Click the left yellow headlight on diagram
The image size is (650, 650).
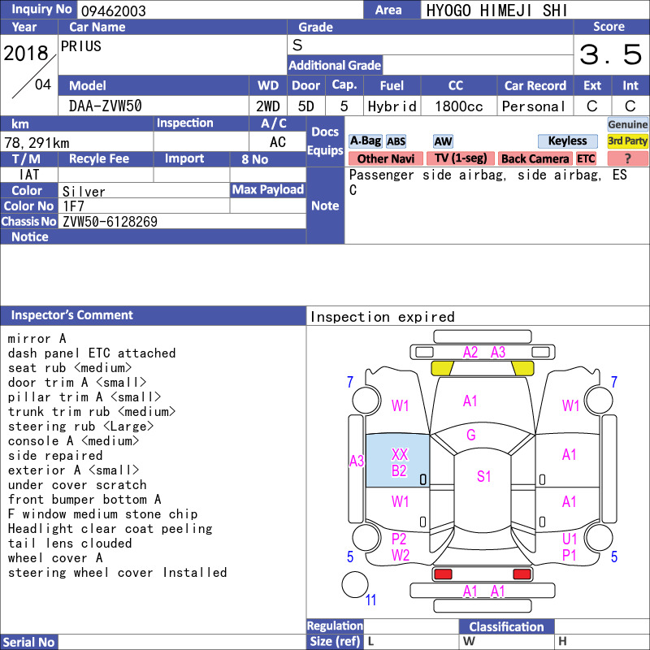[x=442, y=368]
